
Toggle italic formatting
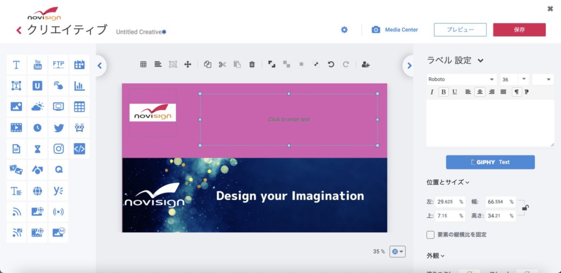(x=432, y=92)
